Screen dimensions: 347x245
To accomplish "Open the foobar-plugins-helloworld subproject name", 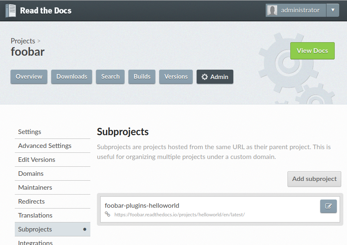I will (x=142, y=206).
